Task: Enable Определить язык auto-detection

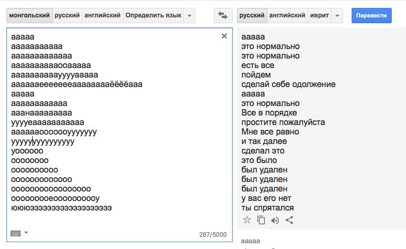Action: pos(153,16)
